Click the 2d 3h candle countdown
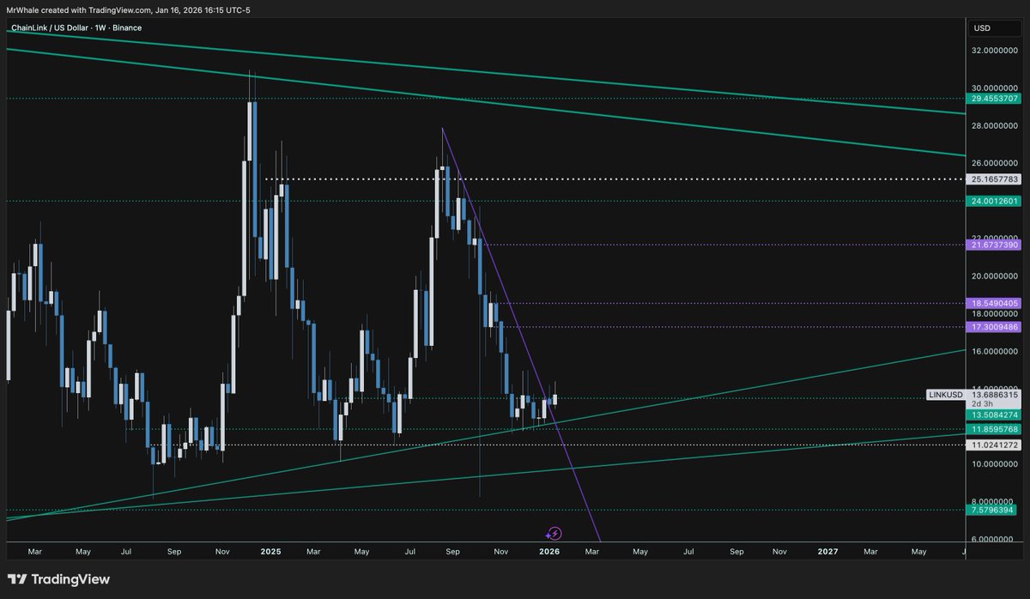 [x=981, y=403]
